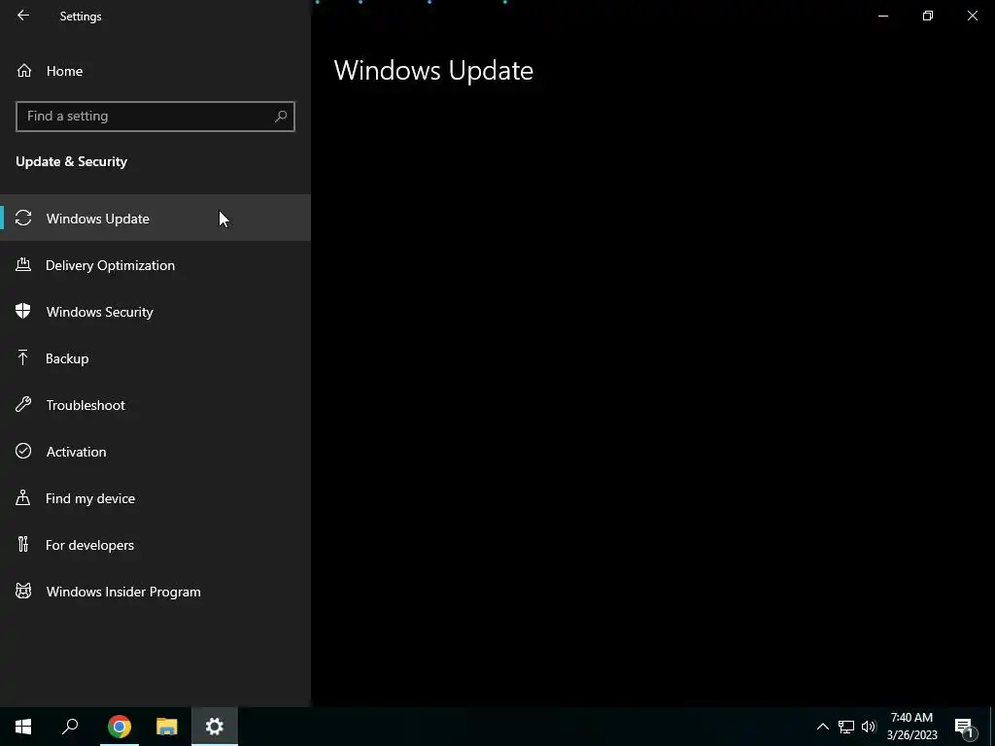
Task: Open Windows Insider Program settings
Action: (x=155, y=592)
